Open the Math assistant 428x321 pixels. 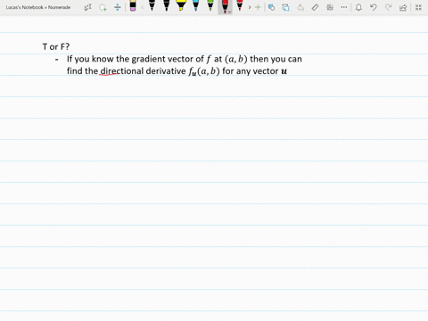click(330, 7)
